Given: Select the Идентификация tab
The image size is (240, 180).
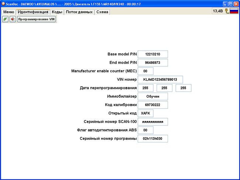Looking at the screenshot, I should (33, 12).
